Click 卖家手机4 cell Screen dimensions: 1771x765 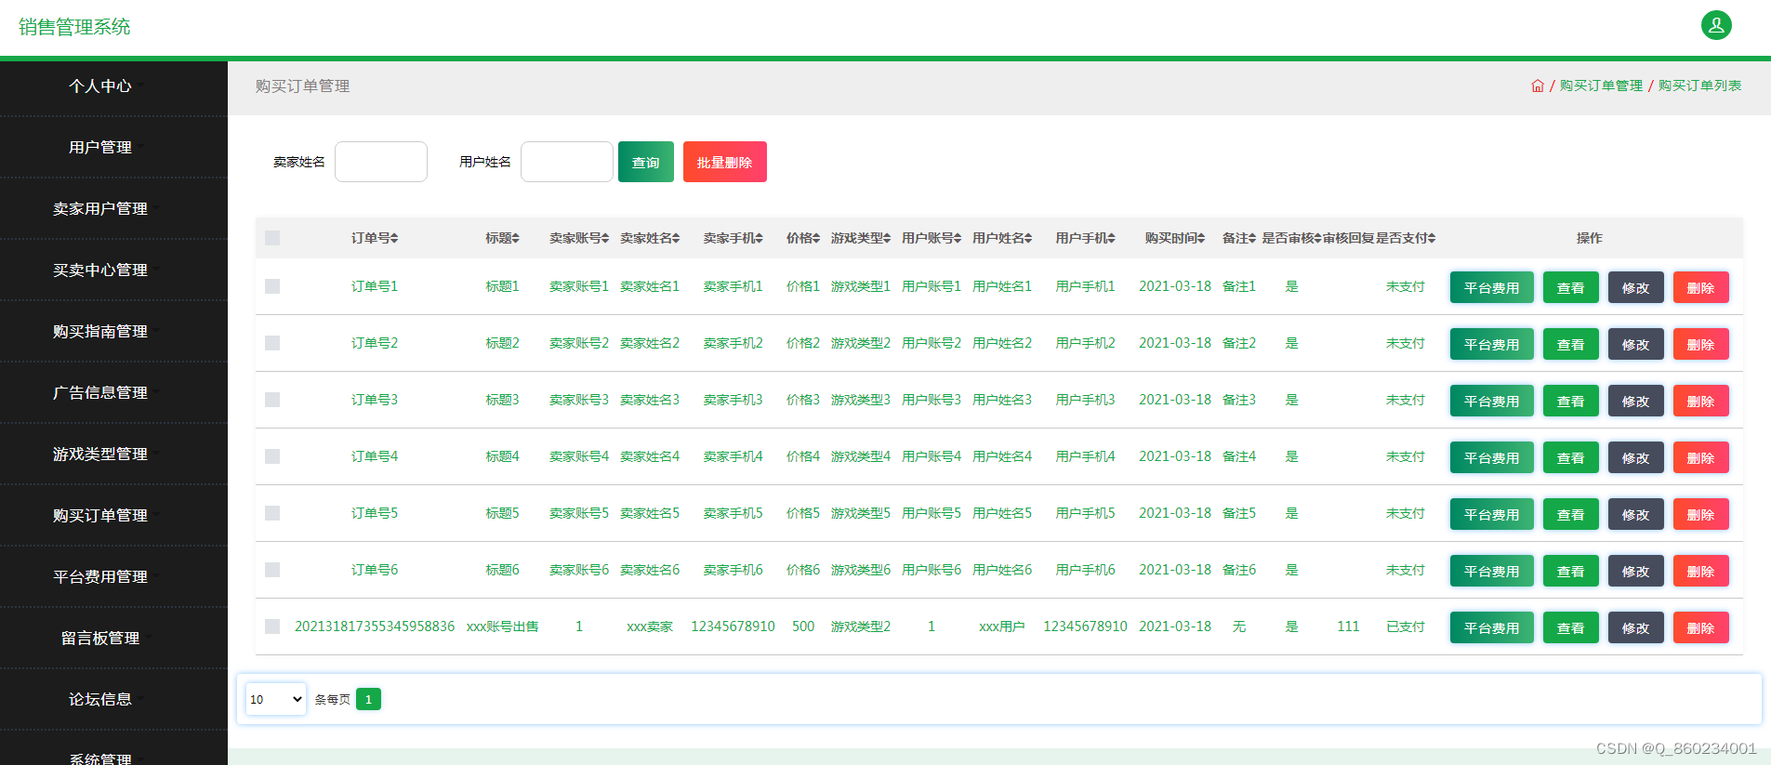click(x=733, y=456)
